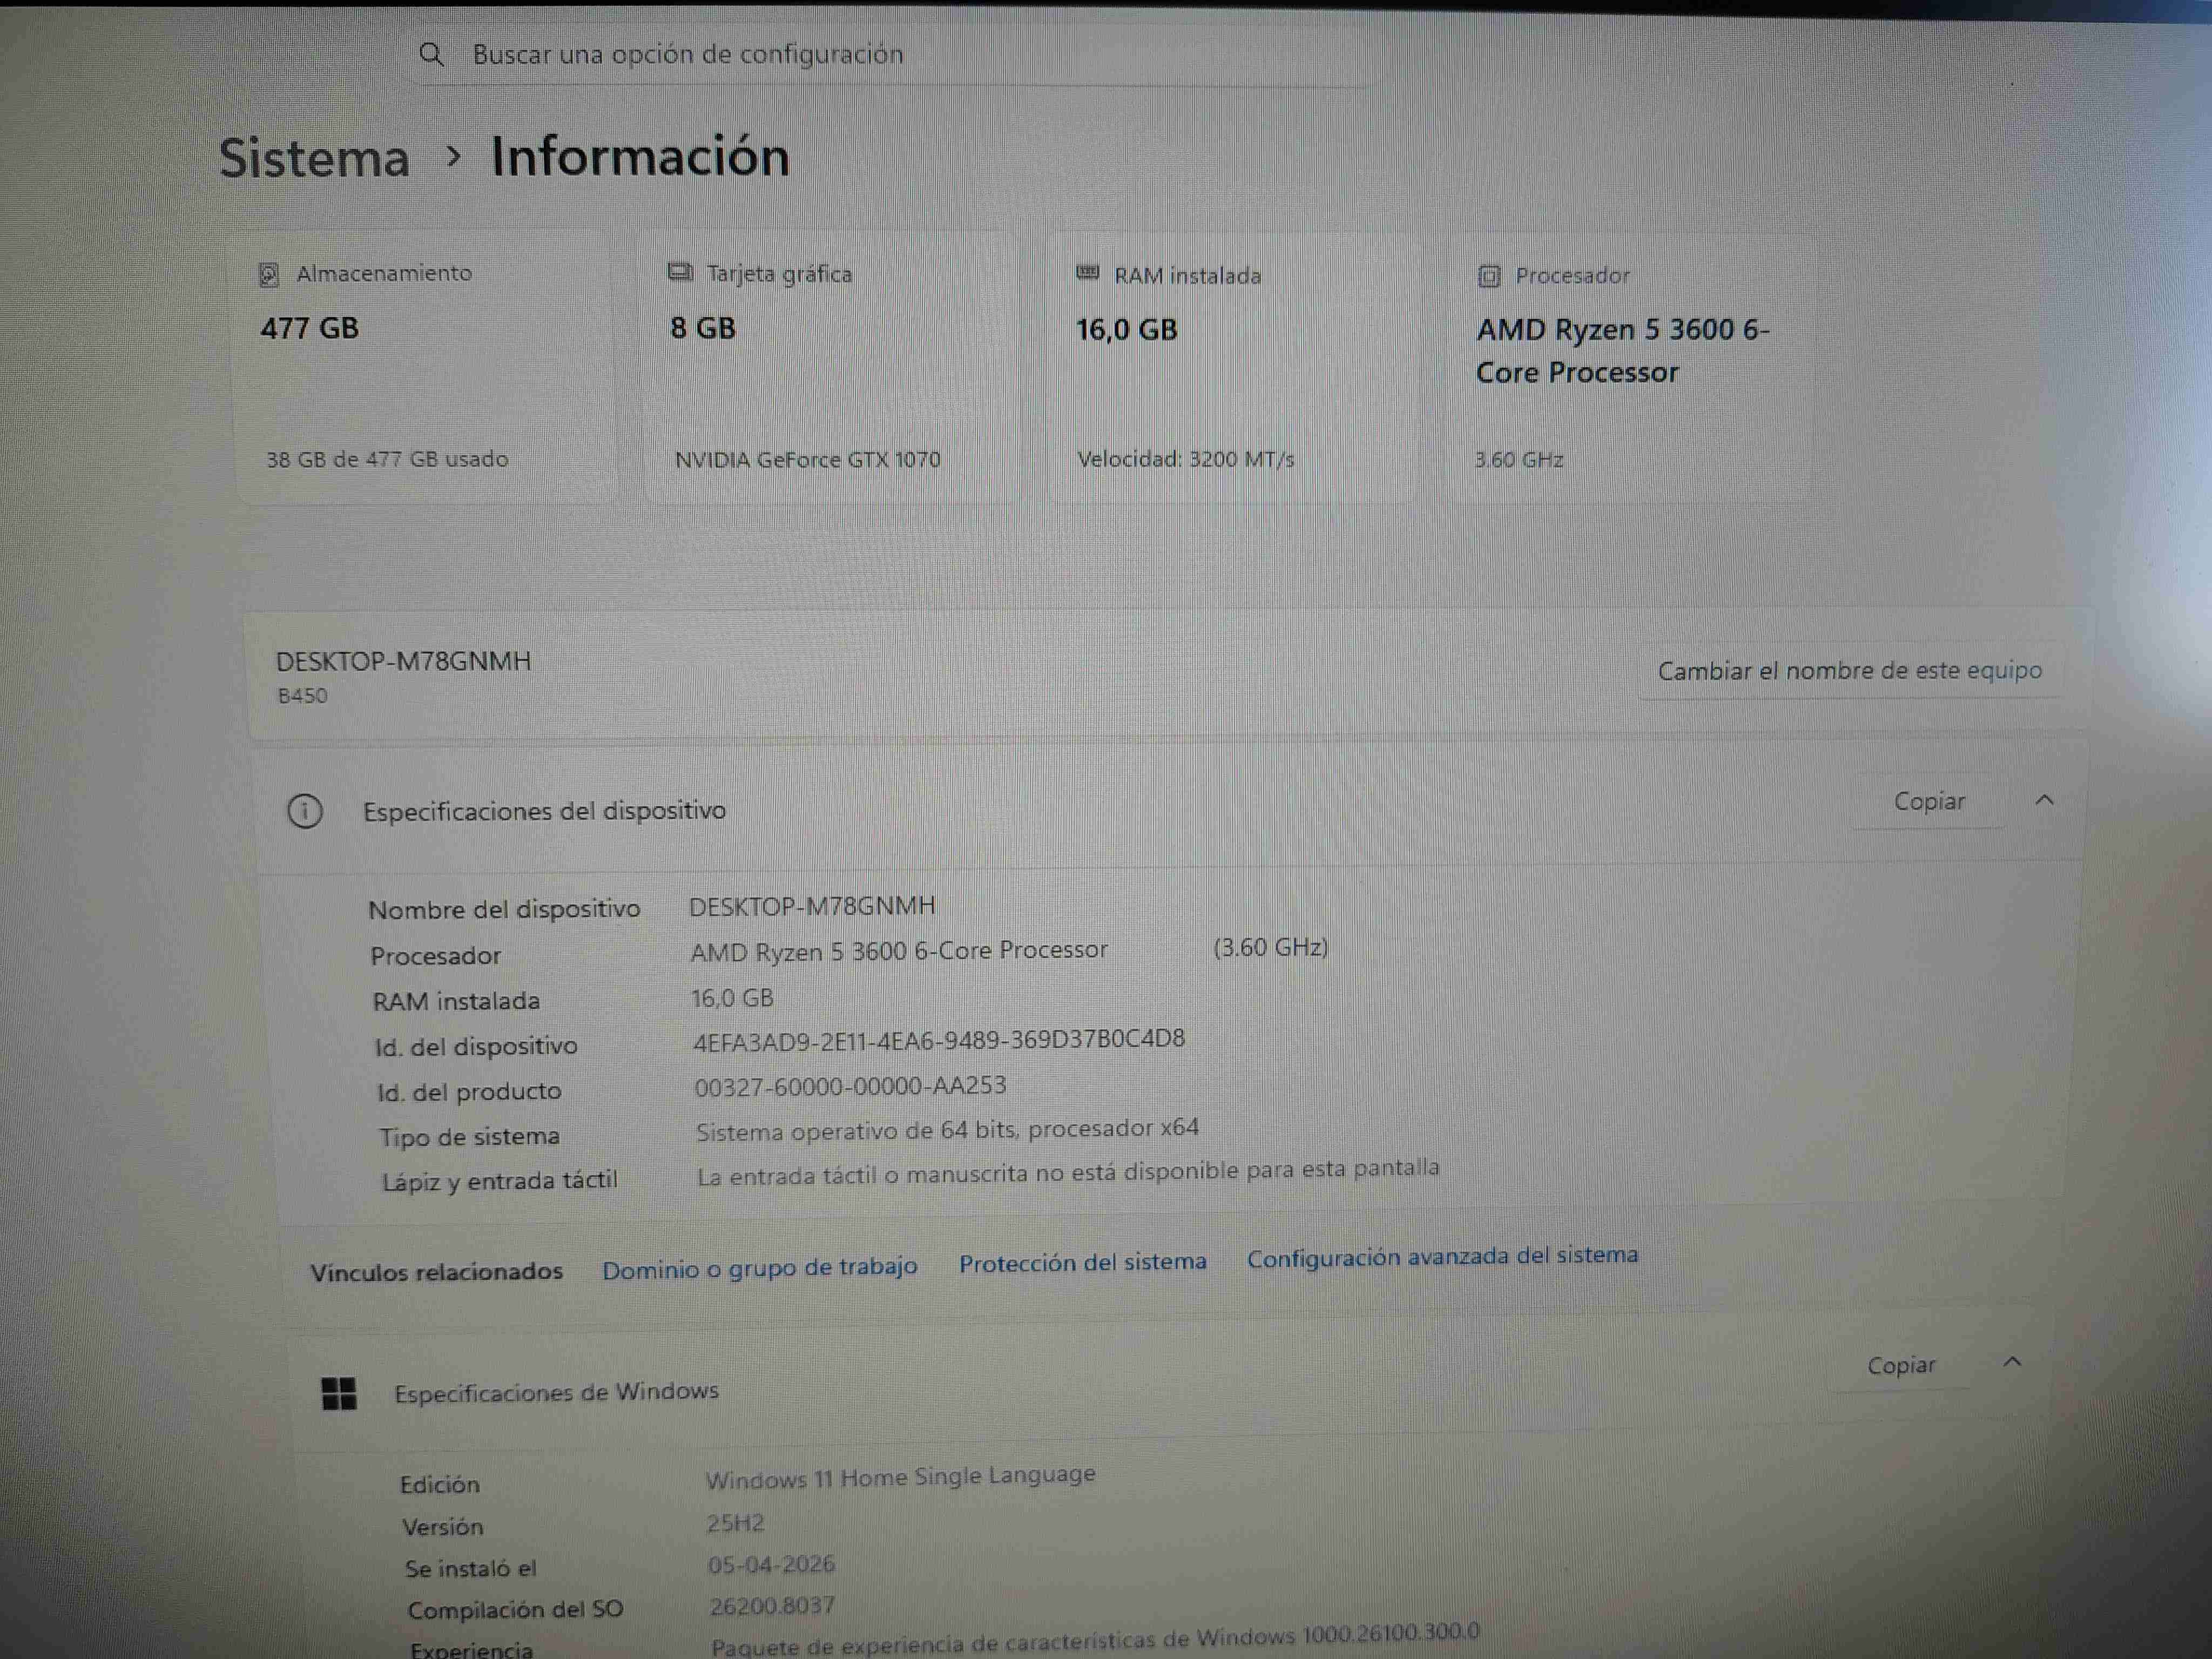The image size is (2212, 1659).
Task: Collapse the Especificaciones del dispositivo section
Action: point(2044,800)
